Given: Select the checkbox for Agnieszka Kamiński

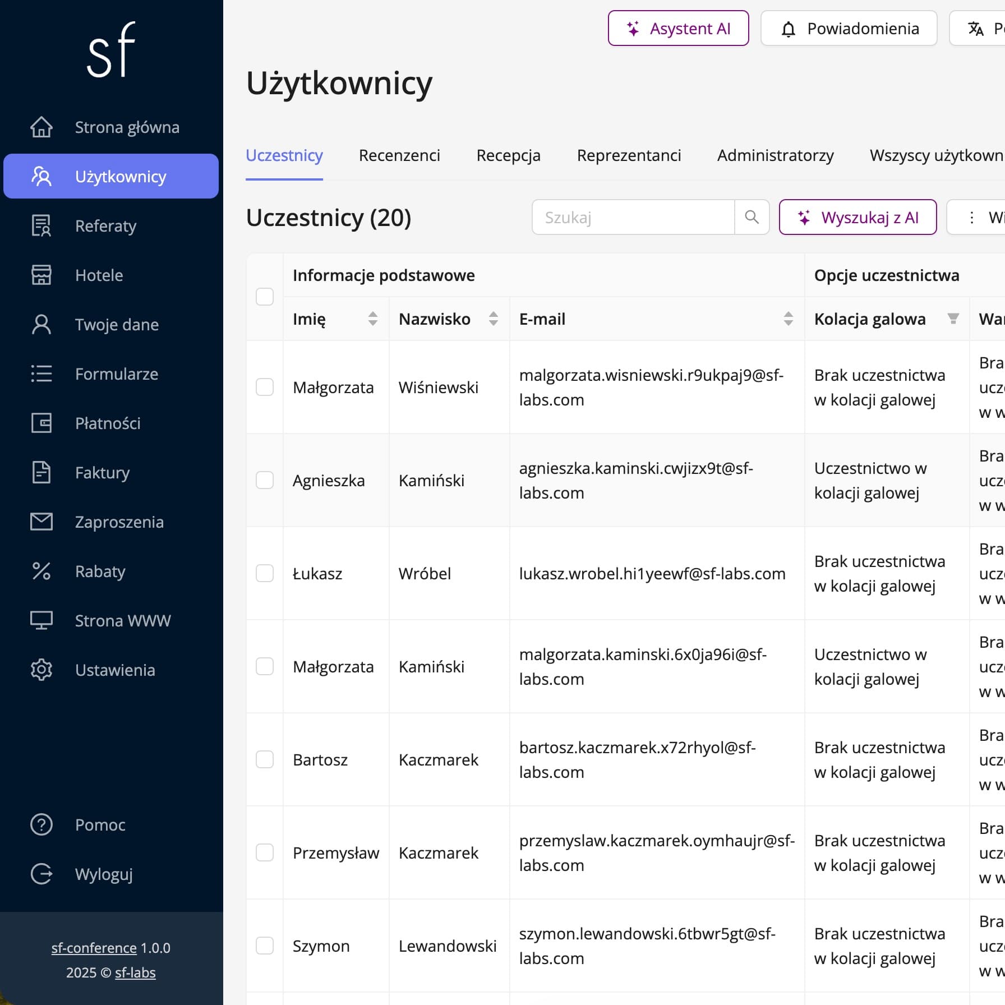Looking at the screenshot, I should (x=265, y=481).
